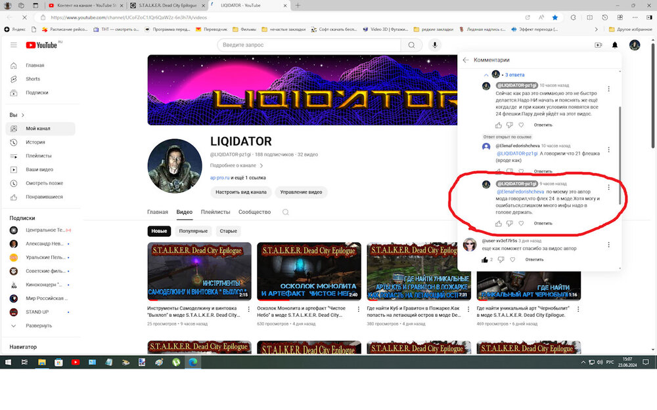The image size is (657, 410).
Task: Heart the user-xv3cf7r5s comment
Action: tap(512, 260)
